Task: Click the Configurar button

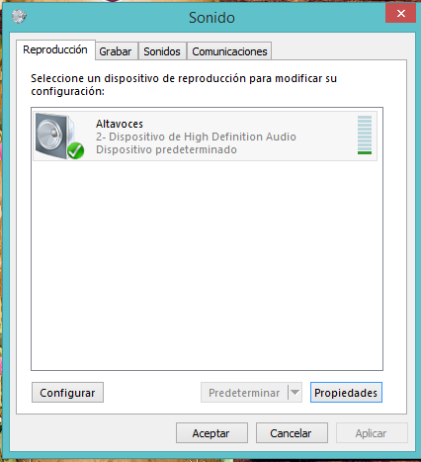Action: 67,393
